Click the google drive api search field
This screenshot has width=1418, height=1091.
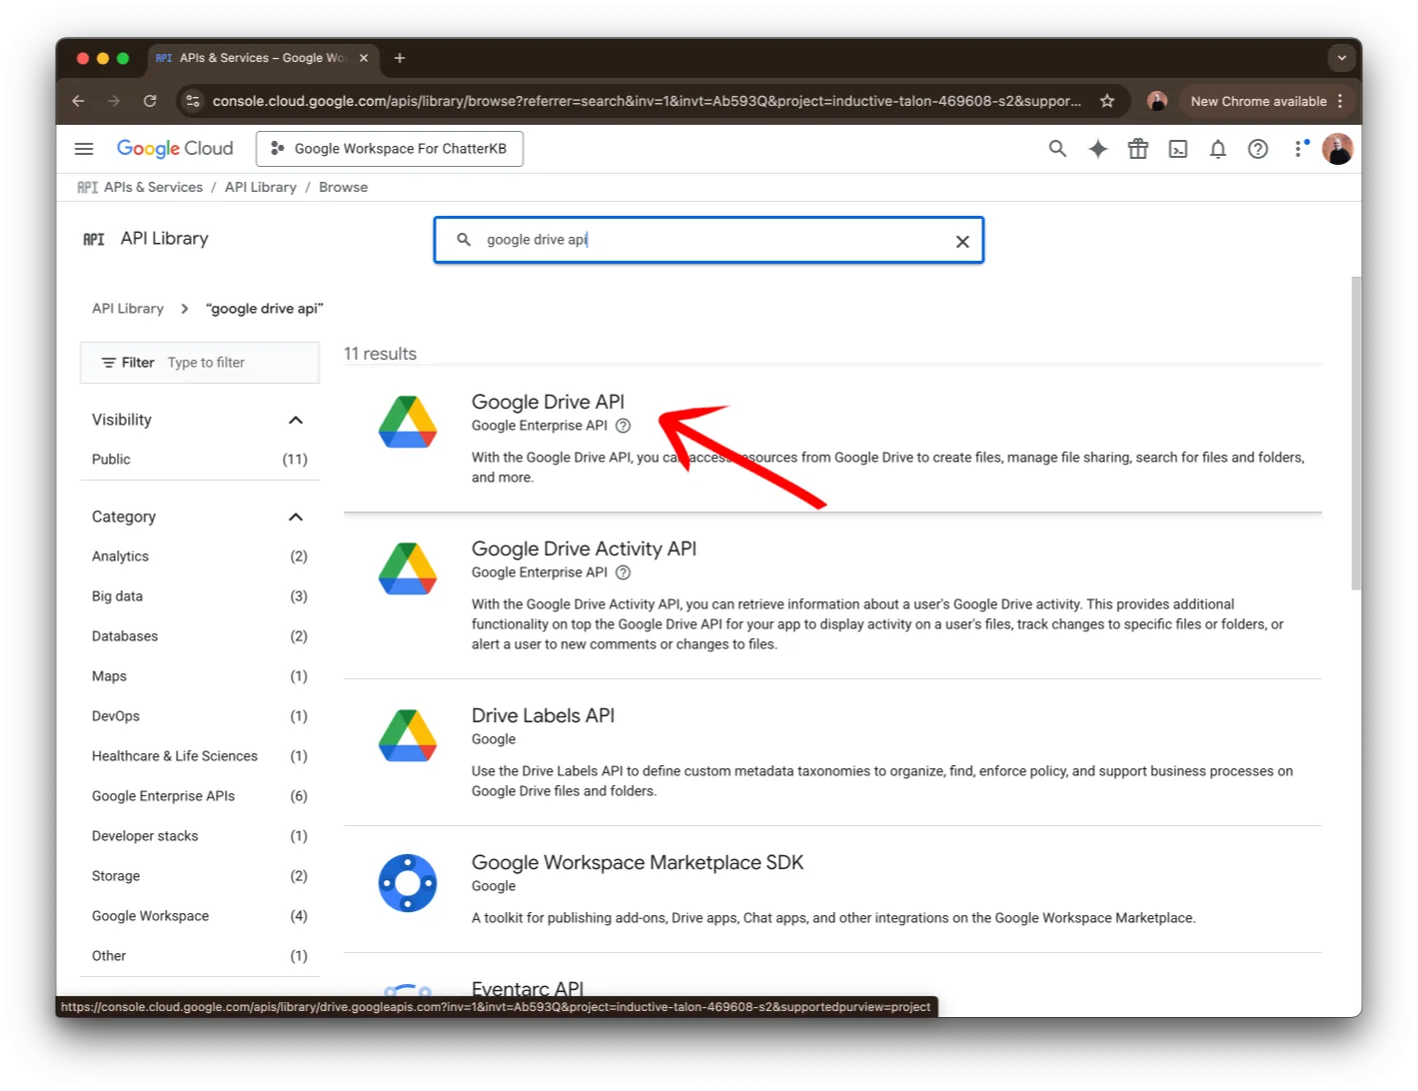click(x=709, y=241)
